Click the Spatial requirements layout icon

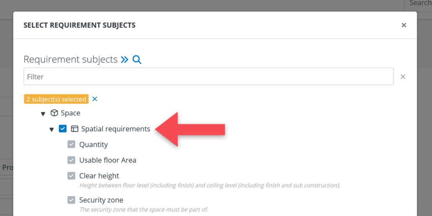pyautogui.click(x=75, y=129)
